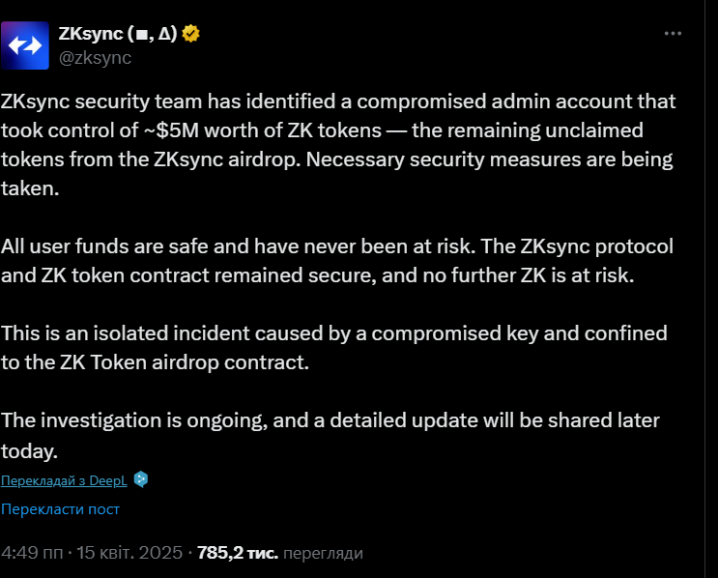The height and width of the screenshot is (578, 718).
Task: Click the 785,2 тис. view count
Action: tap(237, 553)
